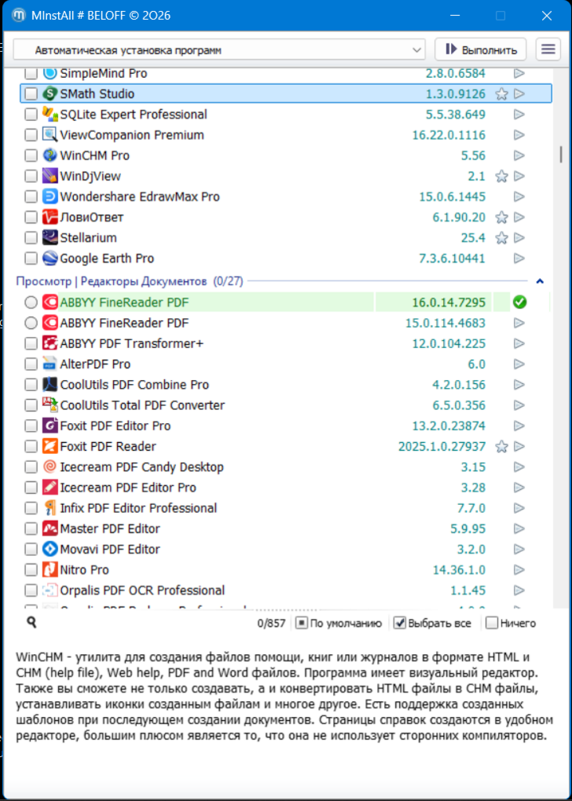Click the MInstAll title bar app icon
This screenshot has width=572, height=801.
coord(19,16)
